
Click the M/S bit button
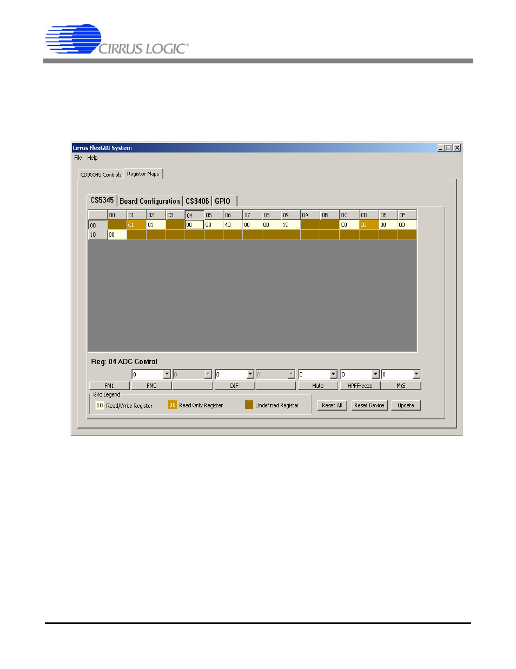401,386
